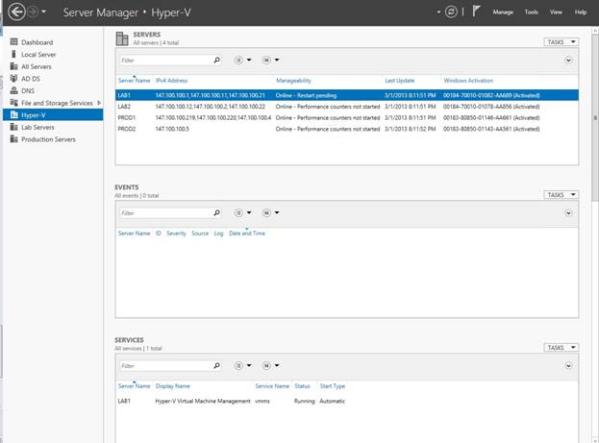This screenshot has width=599, height=443.
Task: Open the Help menu
Action: (581, 12)
